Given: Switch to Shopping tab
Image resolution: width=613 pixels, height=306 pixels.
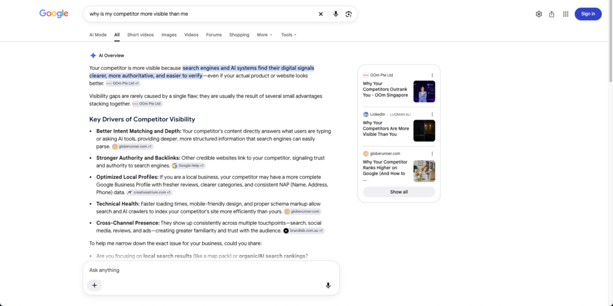Looking at the screenshot, I should pos(239,35).
